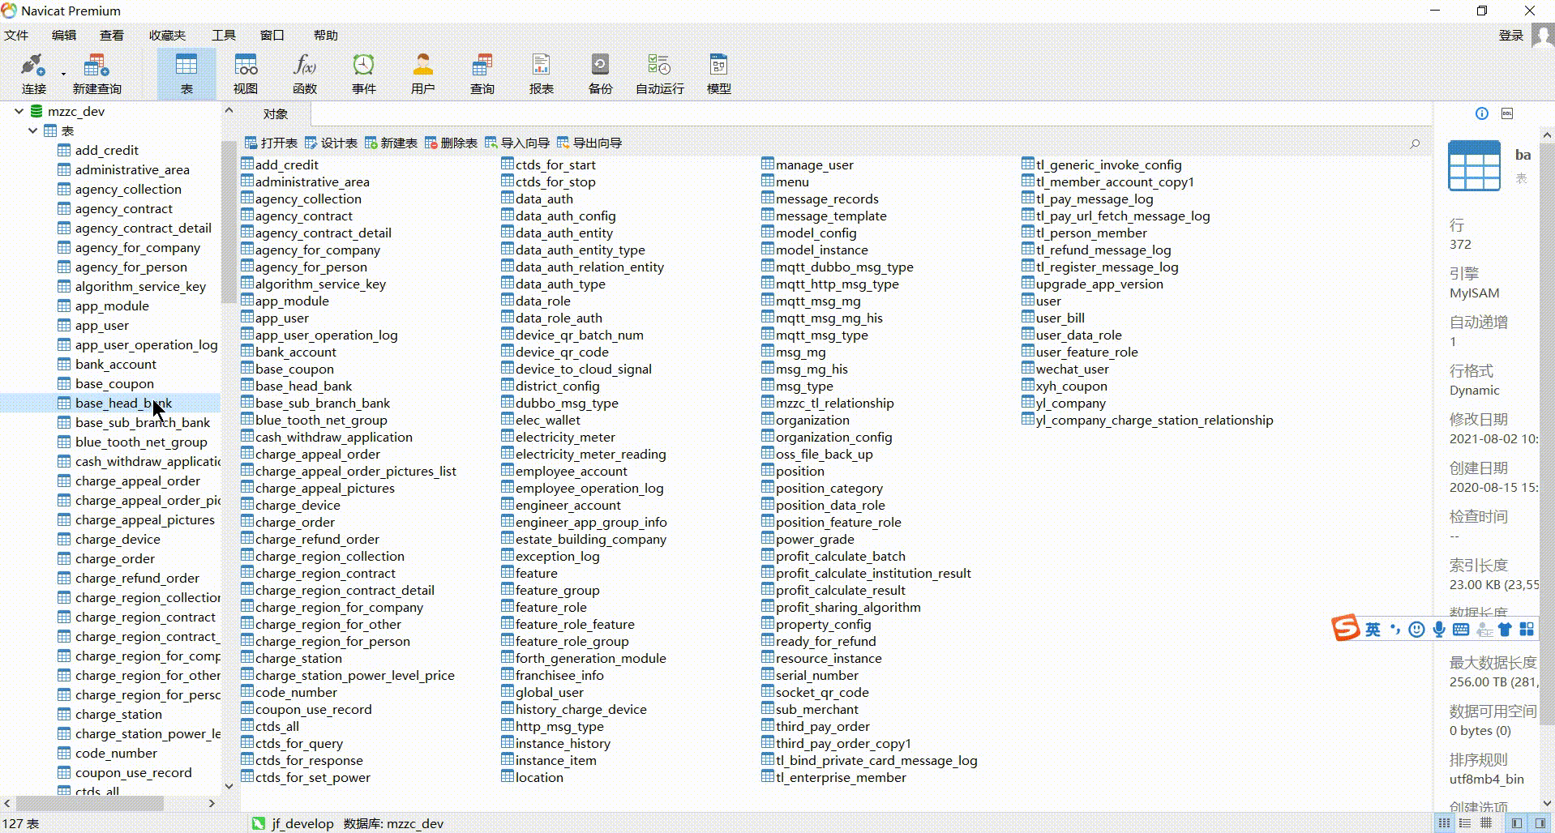This screenshot has height=833, width=1555.
Task: Select the 对象 (Objects) tab
Action: click(276, 114)
